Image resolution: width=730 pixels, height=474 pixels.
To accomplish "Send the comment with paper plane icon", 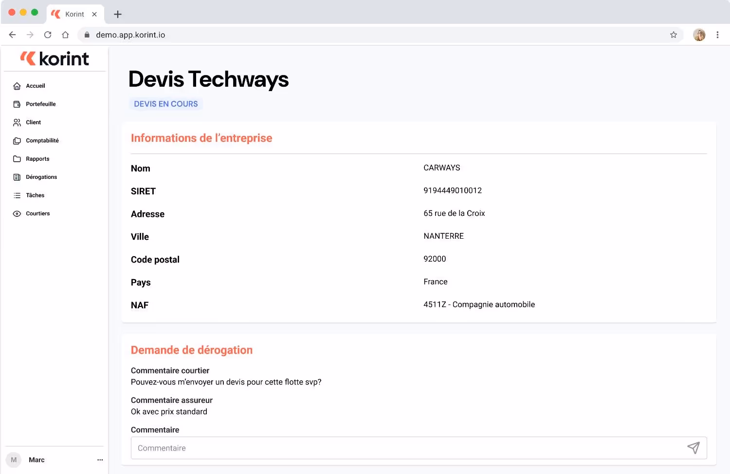I will 693,448.
